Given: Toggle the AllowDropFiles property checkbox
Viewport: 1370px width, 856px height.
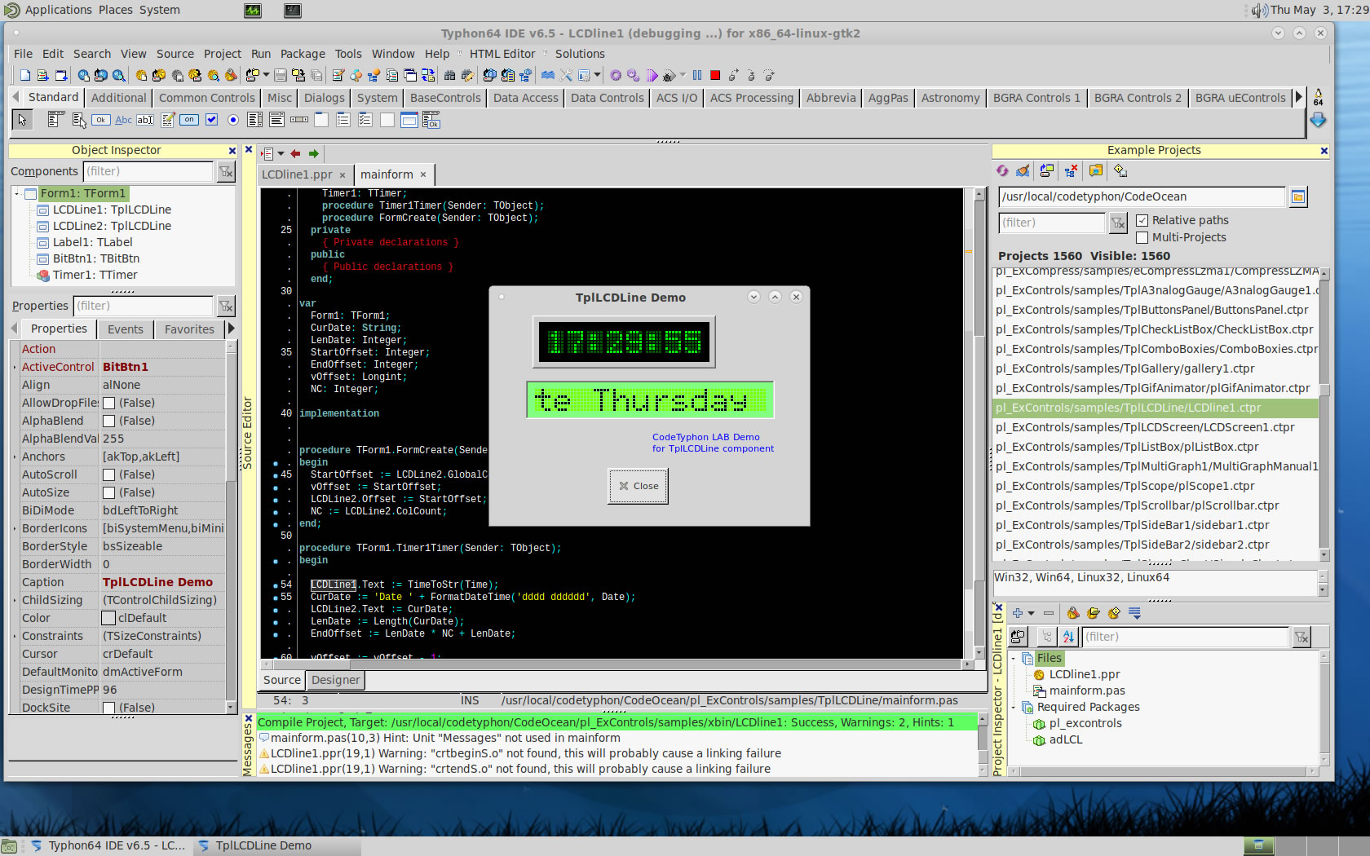Looking at the screenshot, I should [109, 403].
